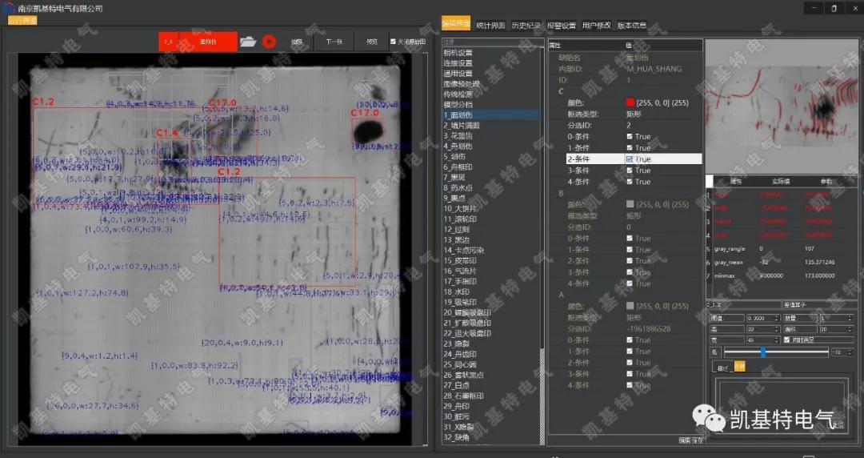Select 相机设置 in the settings list
This screenshot has width=864, height=458.
(x=458, y=53)
